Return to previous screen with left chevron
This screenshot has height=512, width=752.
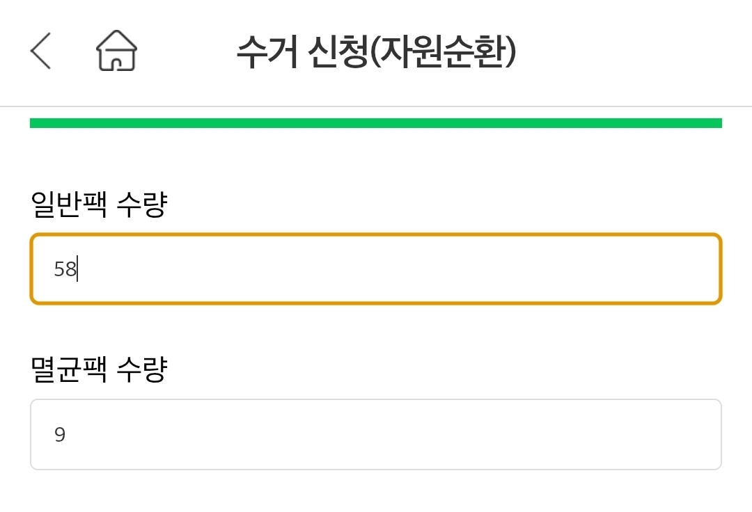tap(41, 51)
